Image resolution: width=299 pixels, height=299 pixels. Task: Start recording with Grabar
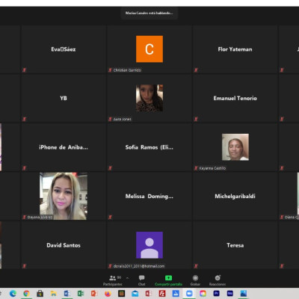tap(195, 280)
